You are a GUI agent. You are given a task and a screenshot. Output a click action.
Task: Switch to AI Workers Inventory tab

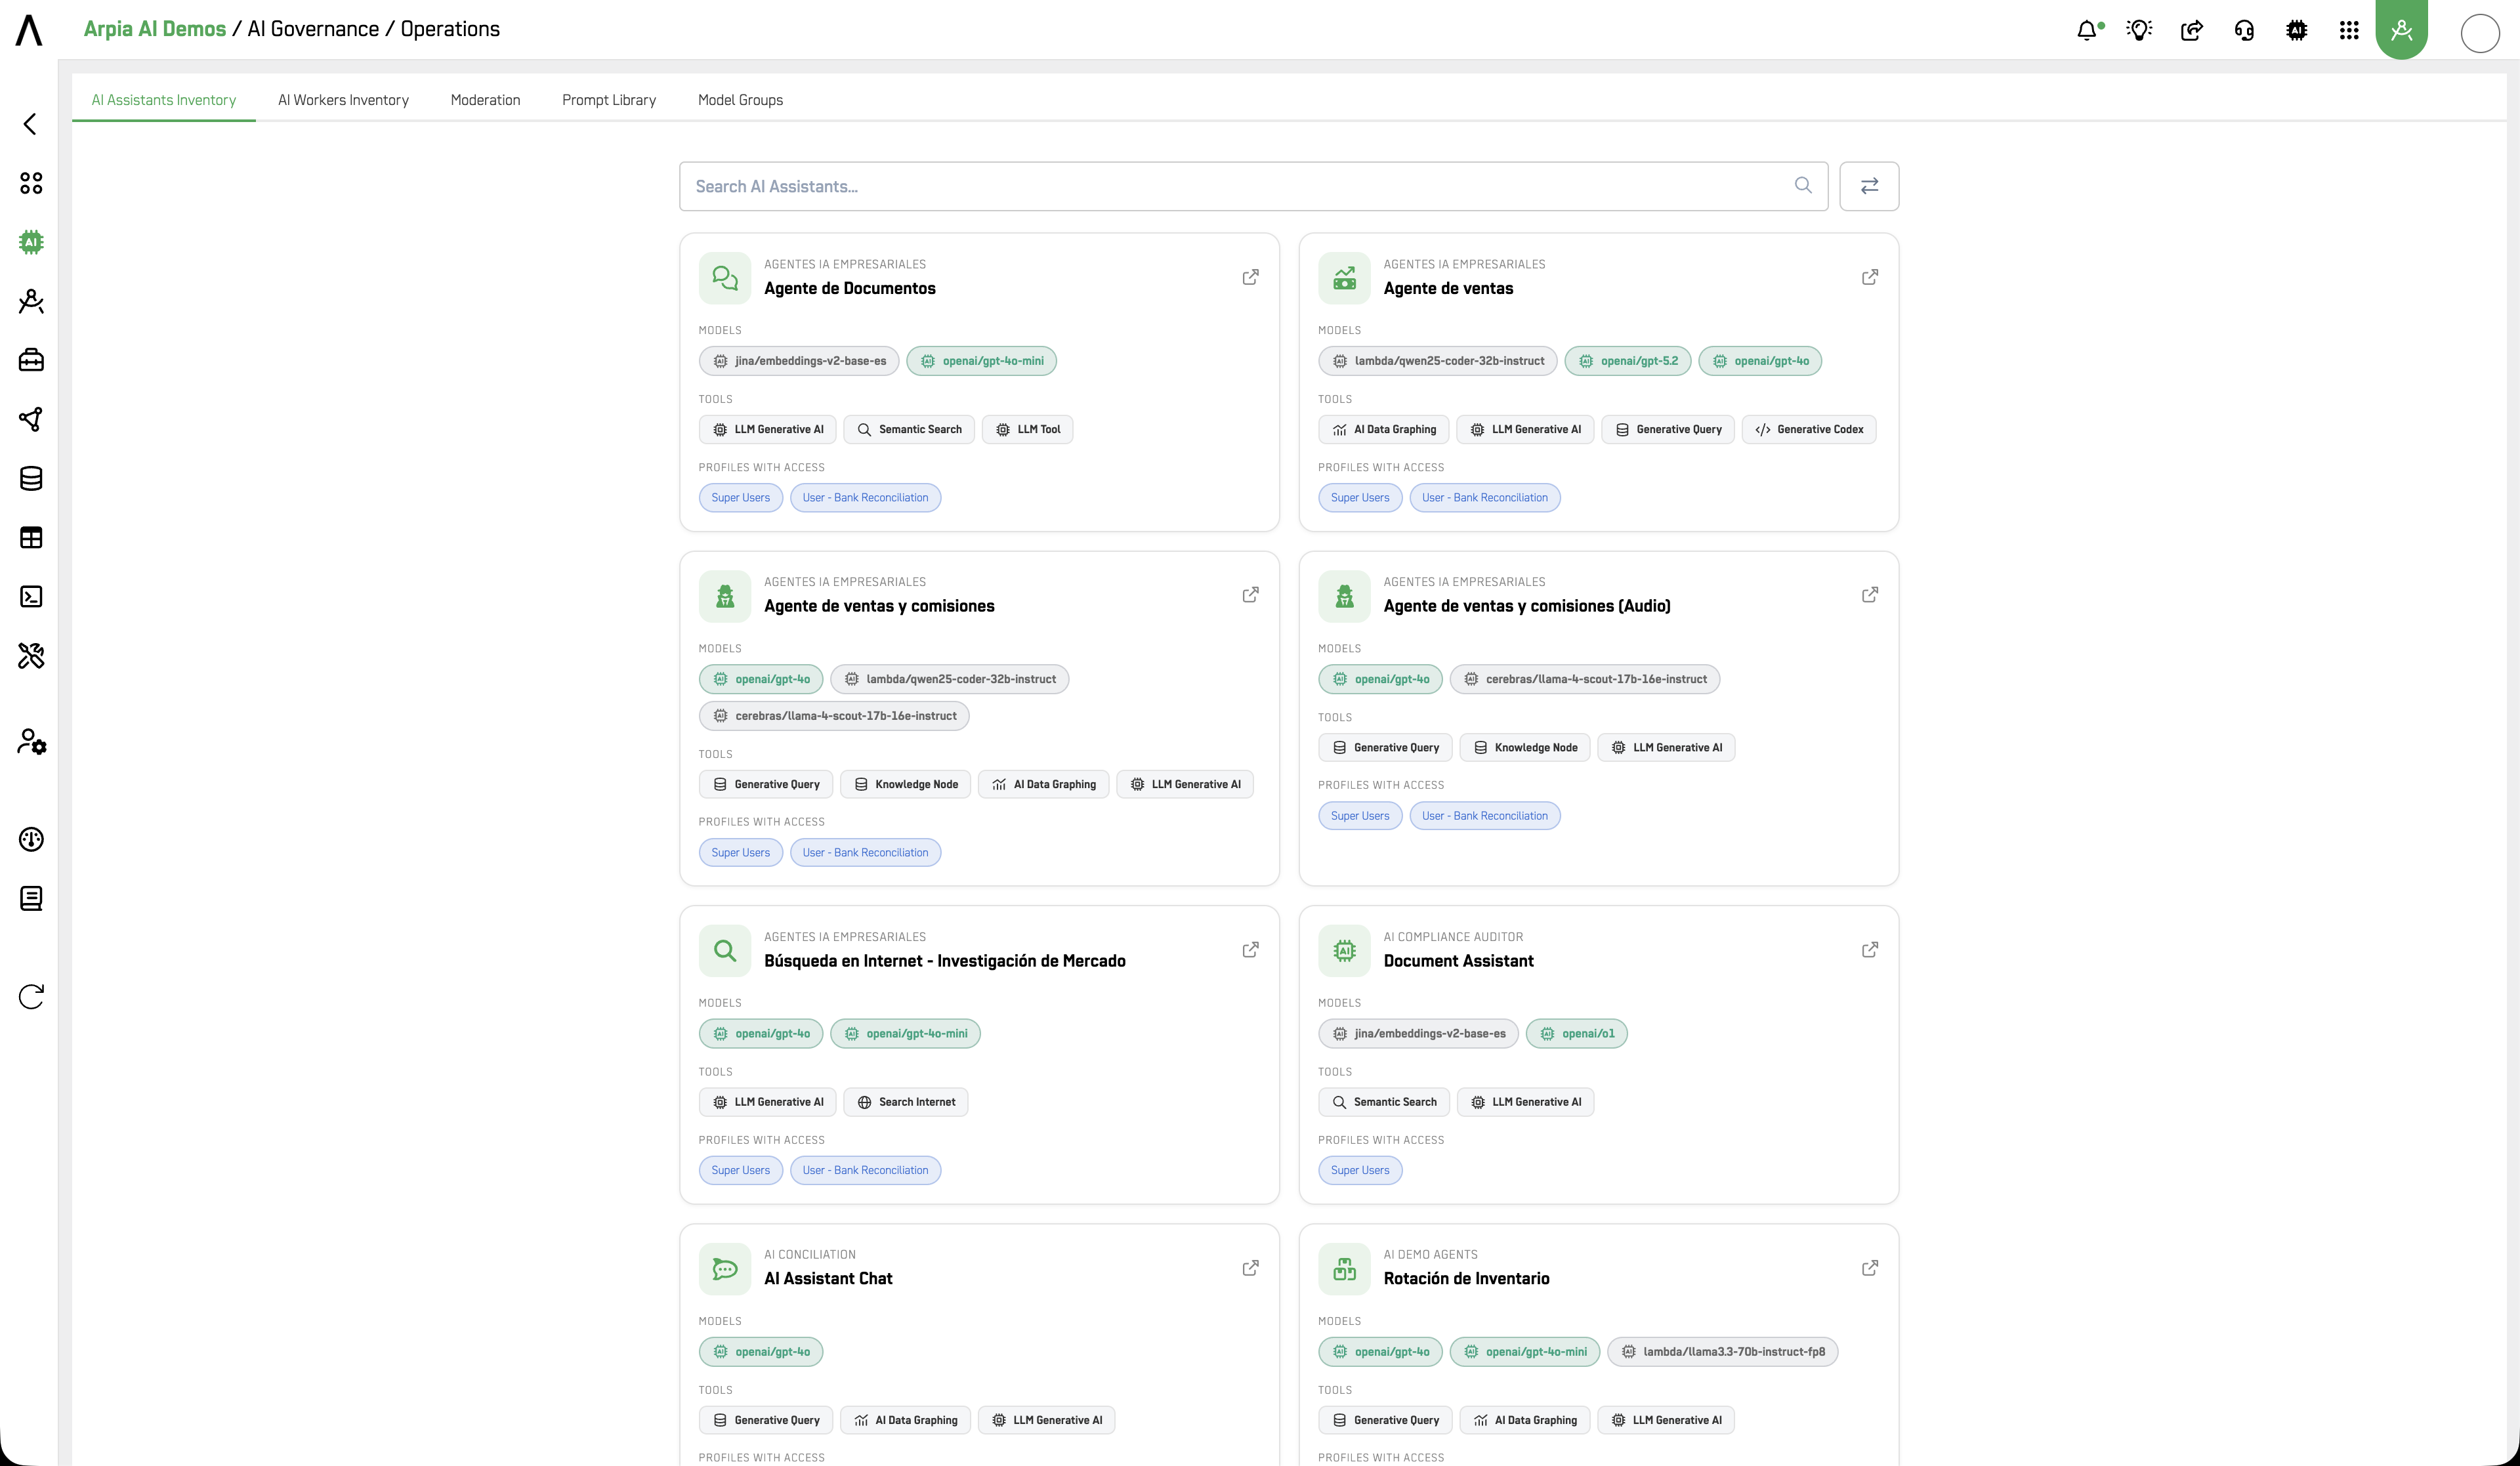343,100
